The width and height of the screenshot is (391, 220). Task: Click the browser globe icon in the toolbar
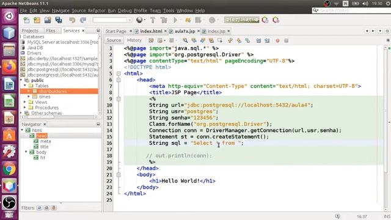tap(139, 20)
